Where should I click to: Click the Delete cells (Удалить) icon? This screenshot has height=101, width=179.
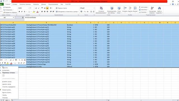130,8
